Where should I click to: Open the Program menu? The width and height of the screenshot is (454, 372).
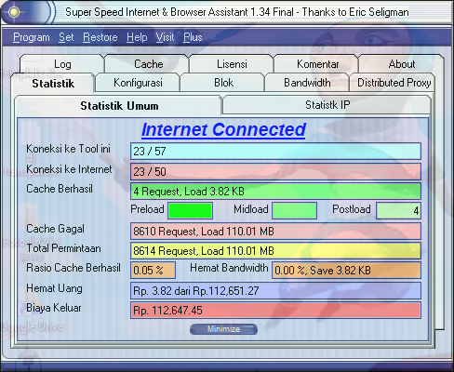pyautogui.click(x=32, y=37)
